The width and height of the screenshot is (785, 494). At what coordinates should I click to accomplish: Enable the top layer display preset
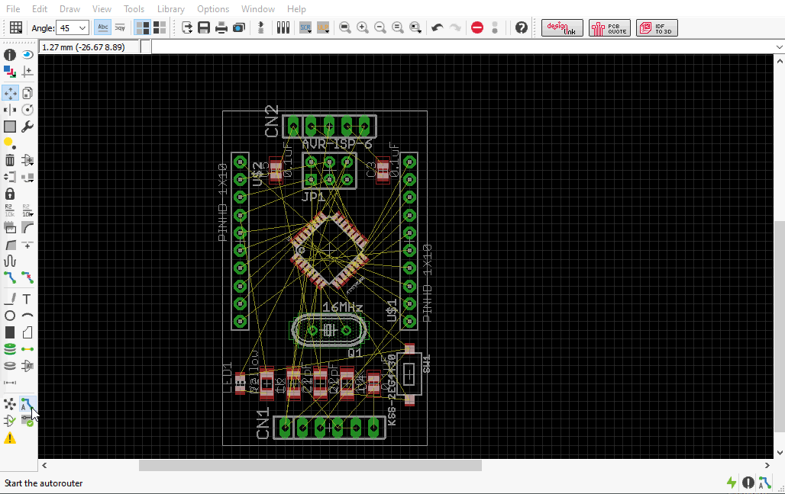[x=142, y=27]
